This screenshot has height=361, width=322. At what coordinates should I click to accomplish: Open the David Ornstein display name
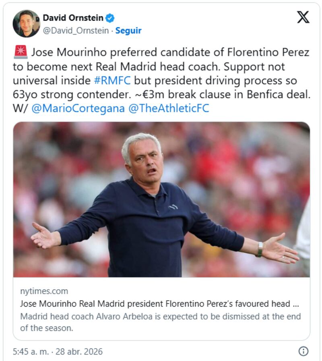coord(73,18)
